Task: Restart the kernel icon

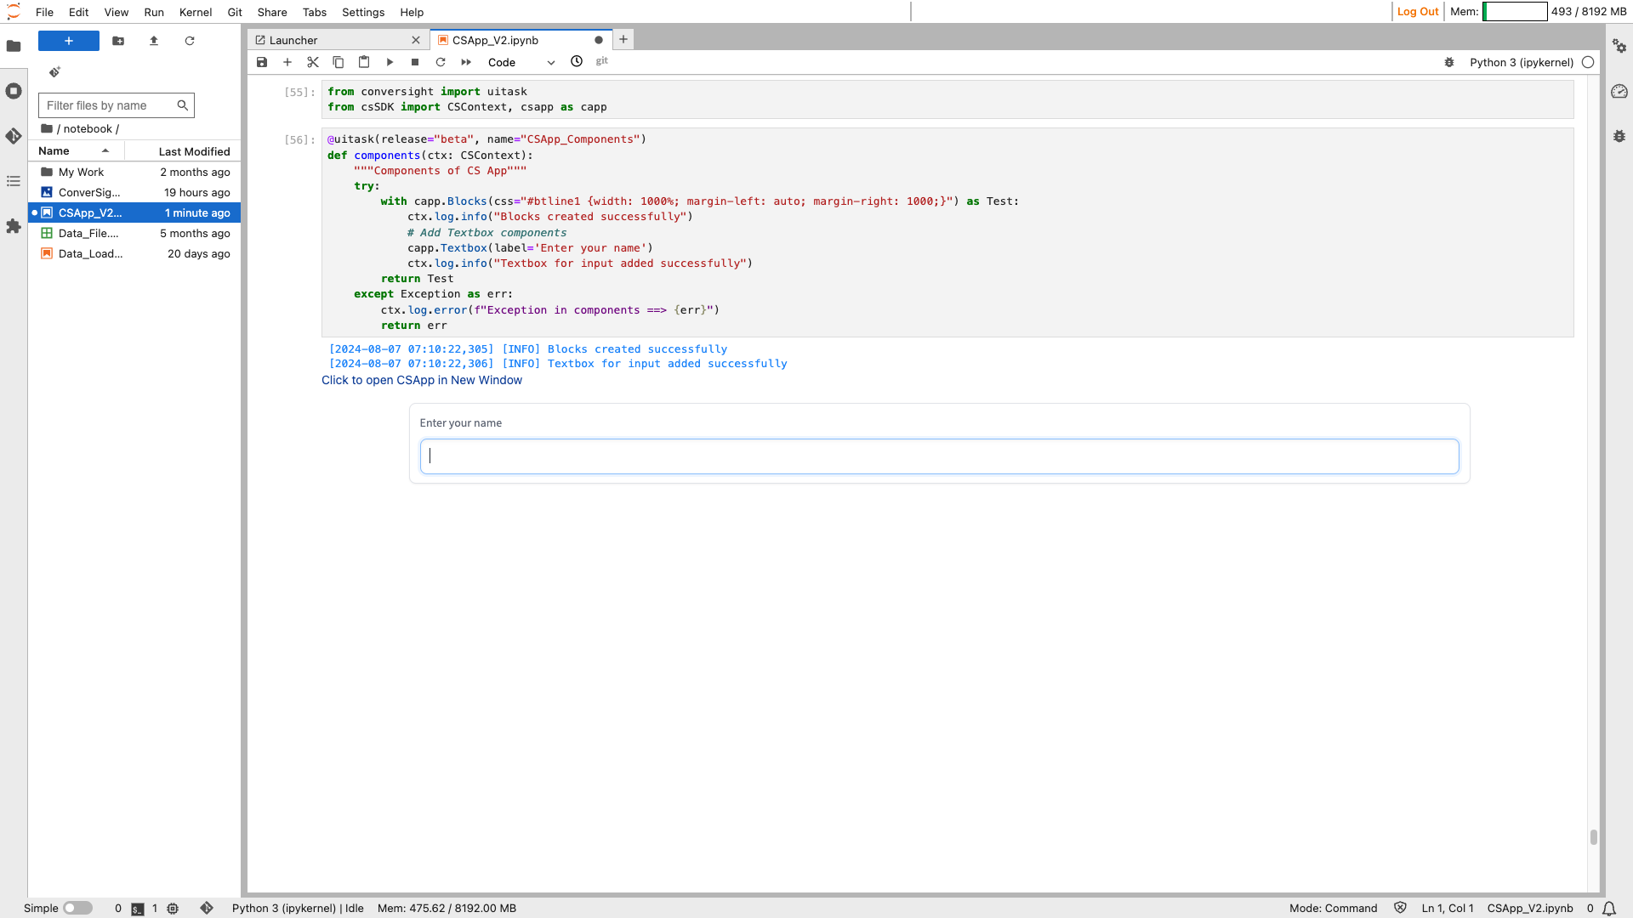Action: [441, 62]
